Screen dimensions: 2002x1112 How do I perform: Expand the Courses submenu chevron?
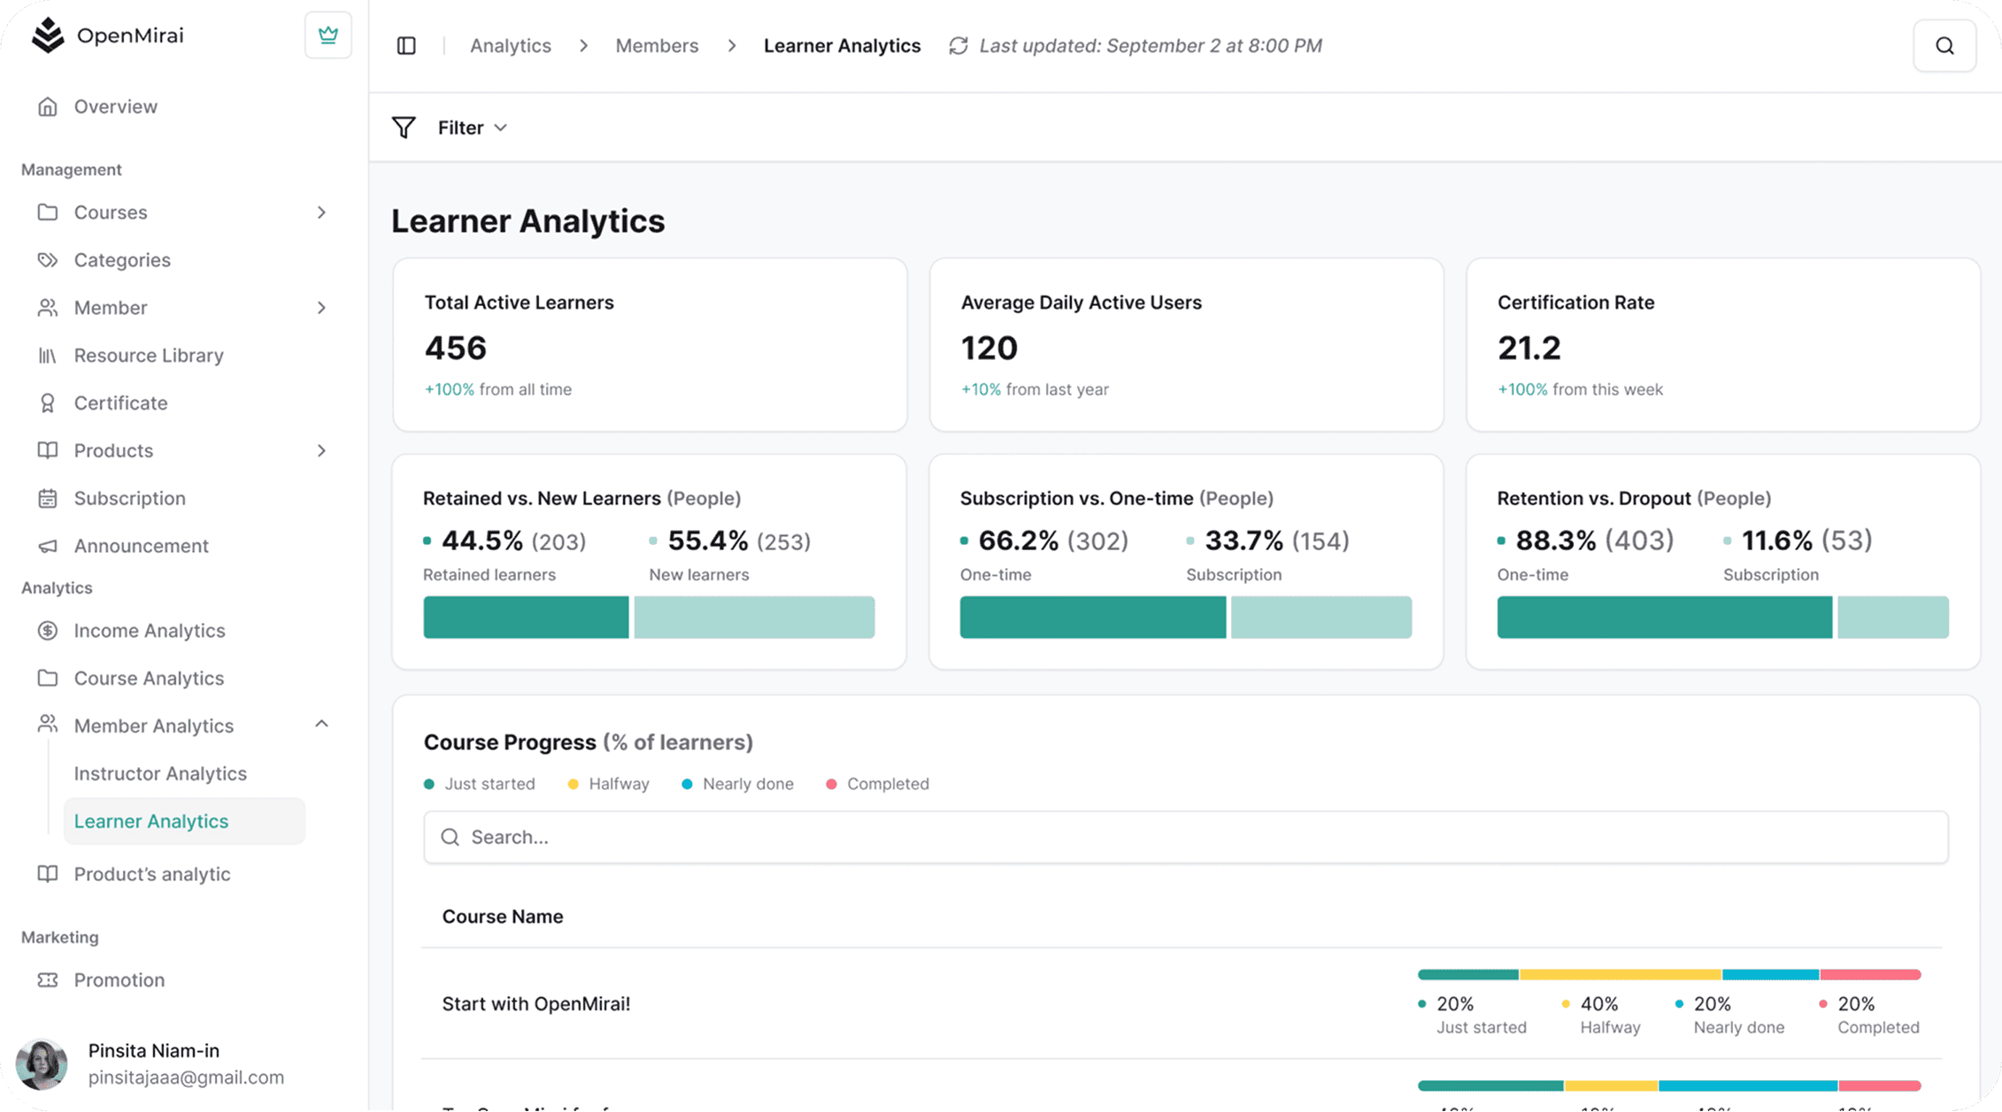tap(321, 212)
